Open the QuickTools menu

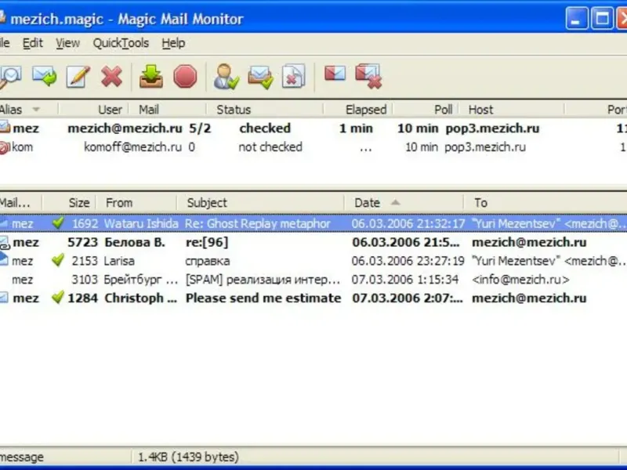point(121,43)
